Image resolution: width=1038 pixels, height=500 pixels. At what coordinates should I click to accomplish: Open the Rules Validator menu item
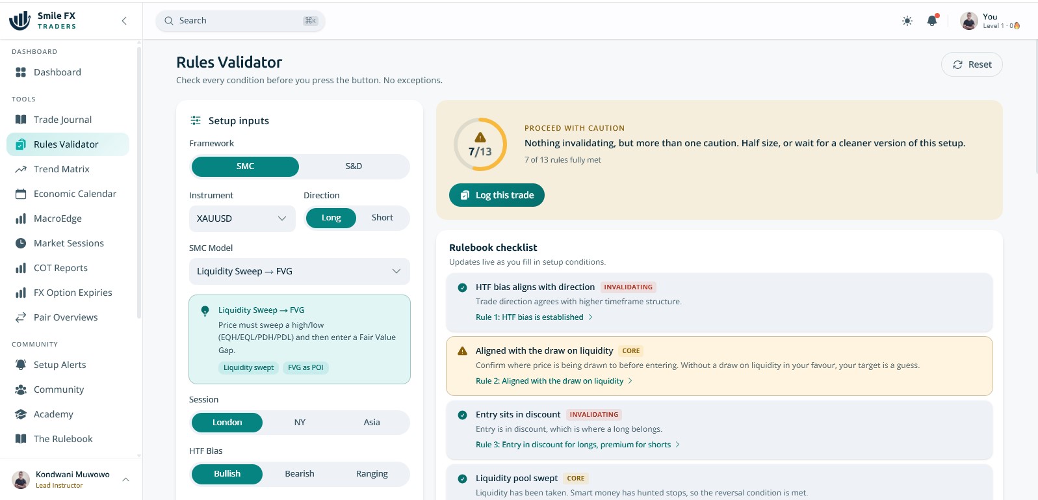pyautogui.click(x=68, y=144)
